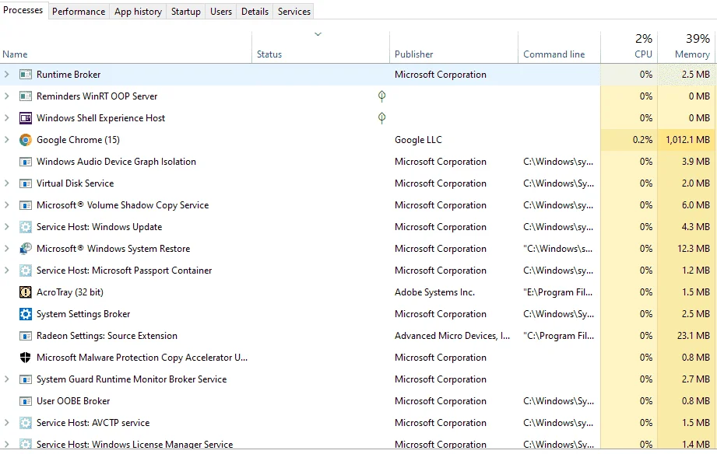
Task: Expand Service Host: Microsoft Passport Container
Action: tap(6, 271)
